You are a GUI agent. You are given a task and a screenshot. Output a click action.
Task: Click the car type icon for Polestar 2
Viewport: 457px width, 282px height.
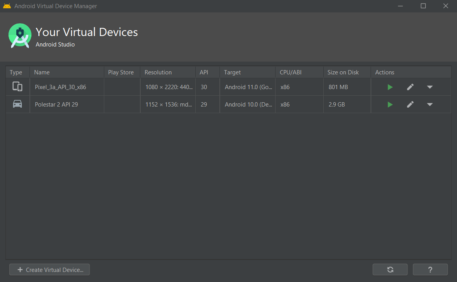click(x=17, y=104)
